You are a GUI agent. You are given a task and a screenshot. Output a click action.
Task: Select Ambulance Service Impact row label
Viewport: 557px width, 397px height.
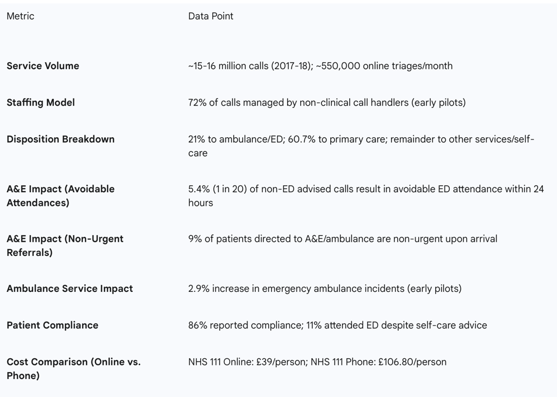[70, 289]
